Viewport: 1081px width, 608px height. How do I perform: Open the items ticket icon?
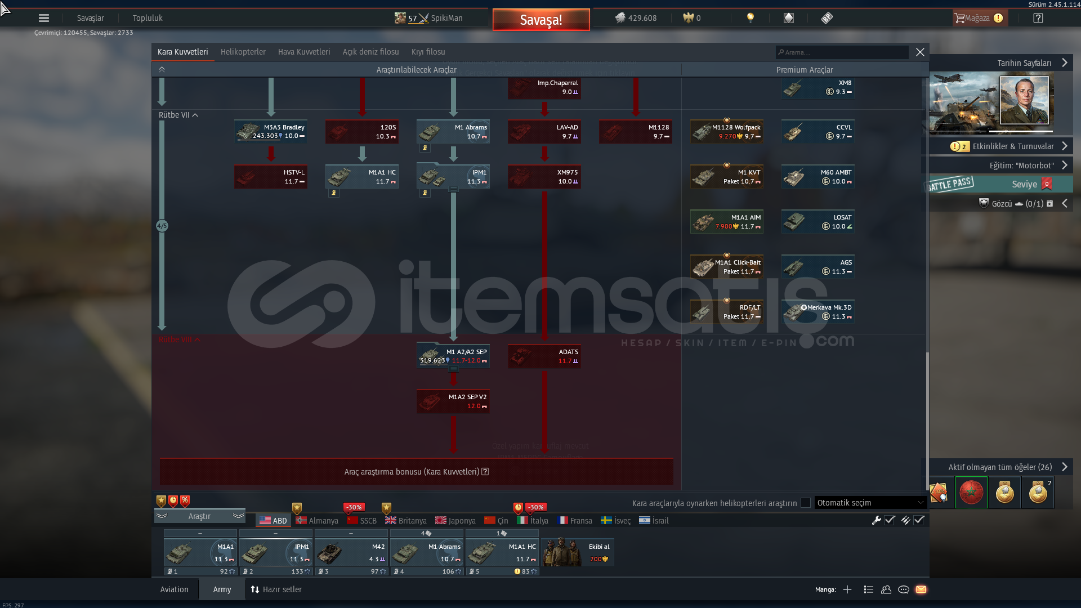click(x=827, y=18)
